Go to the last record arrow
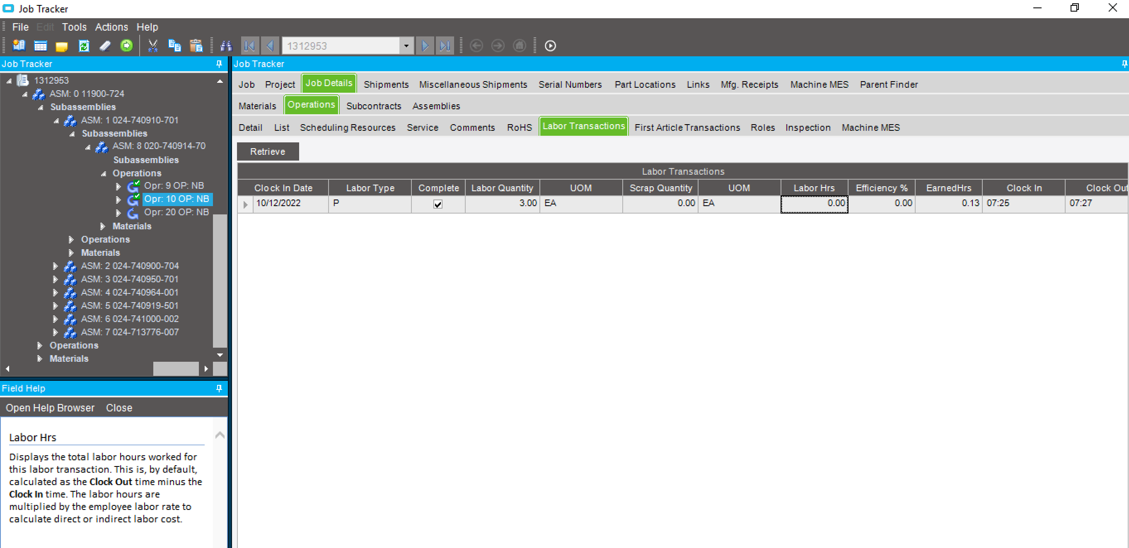 tap(445, 46)
